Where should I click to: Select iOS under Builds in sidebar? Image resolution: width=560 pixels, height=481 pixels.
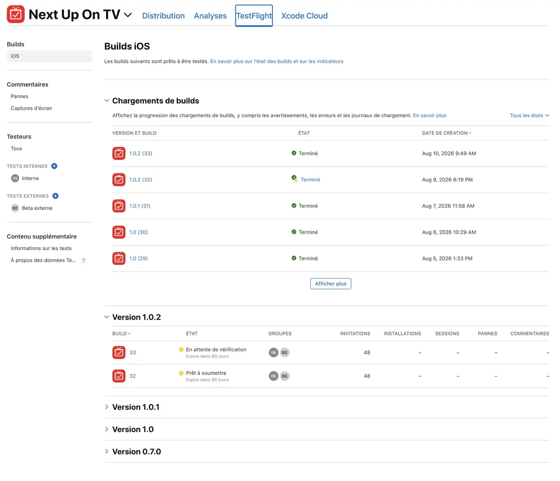click(49, 56)
